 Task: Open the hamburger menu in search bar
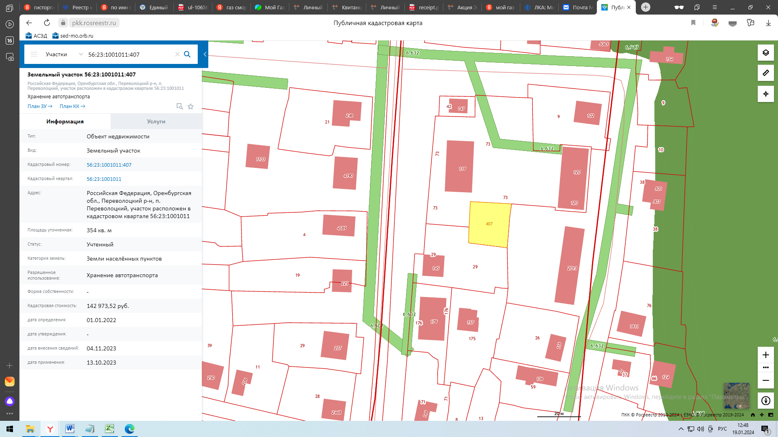34,54
